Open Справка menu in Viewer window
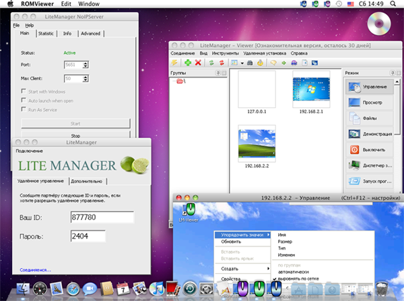This screenshot has height=301, width=404. tap(299, 53)
